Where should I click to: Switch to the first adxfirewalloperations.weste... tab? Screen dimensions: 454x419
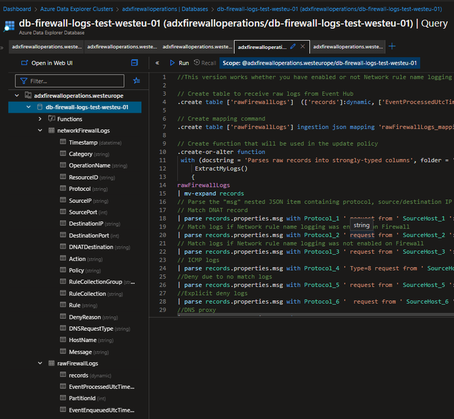[46, 46]
